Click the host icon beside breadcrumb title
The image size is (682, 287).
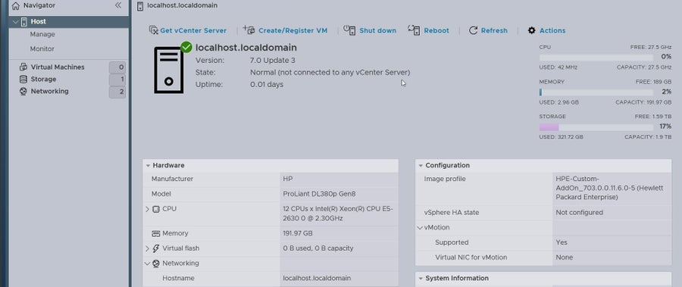(139, 6)
